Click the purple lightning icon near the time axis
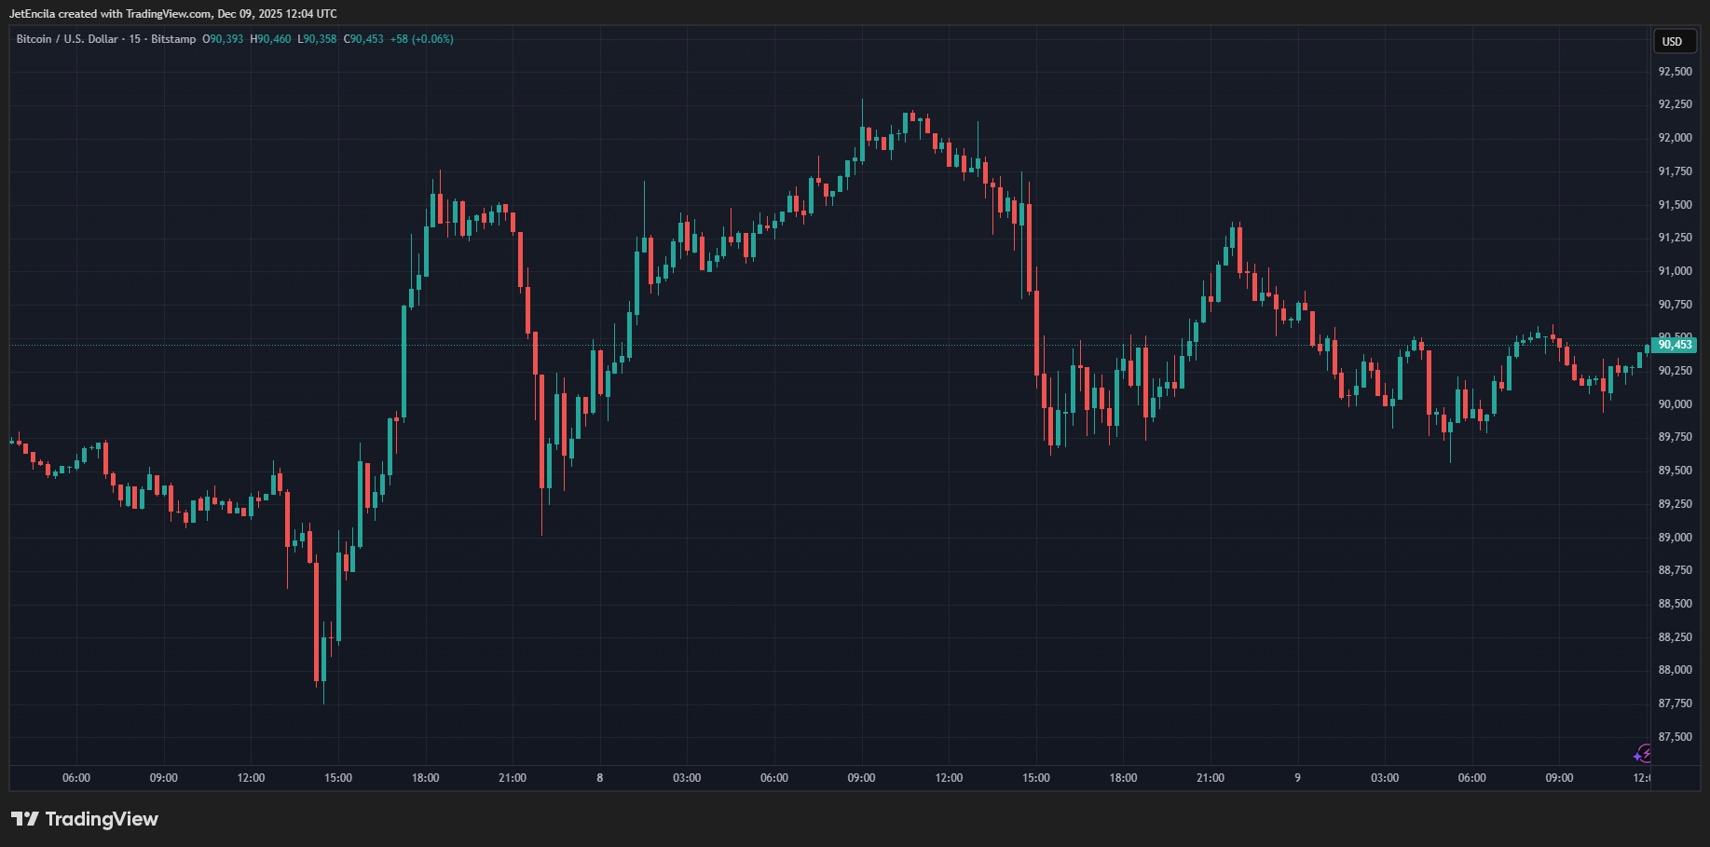This screenshot has width=1710, height=847. pos(1643,753)
